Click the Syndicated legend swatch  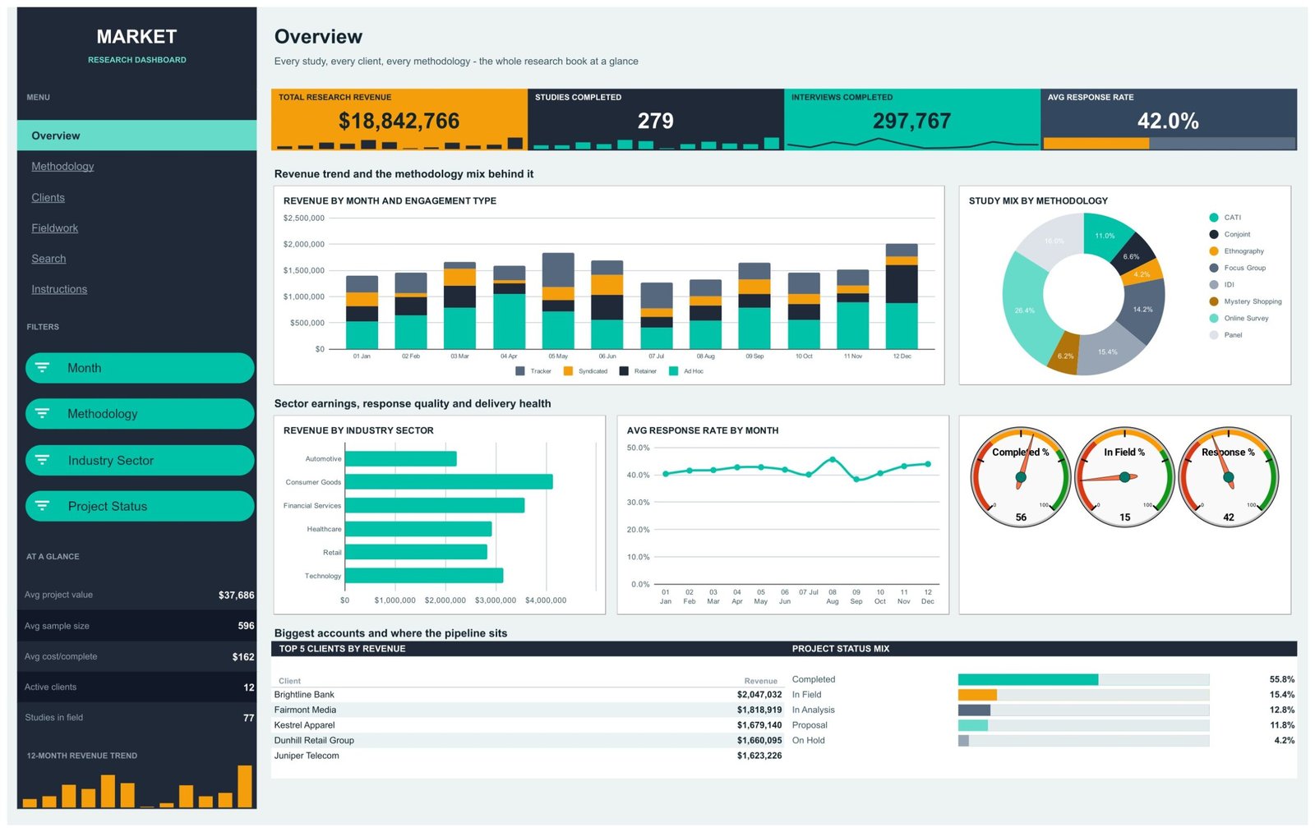(568, 371)
